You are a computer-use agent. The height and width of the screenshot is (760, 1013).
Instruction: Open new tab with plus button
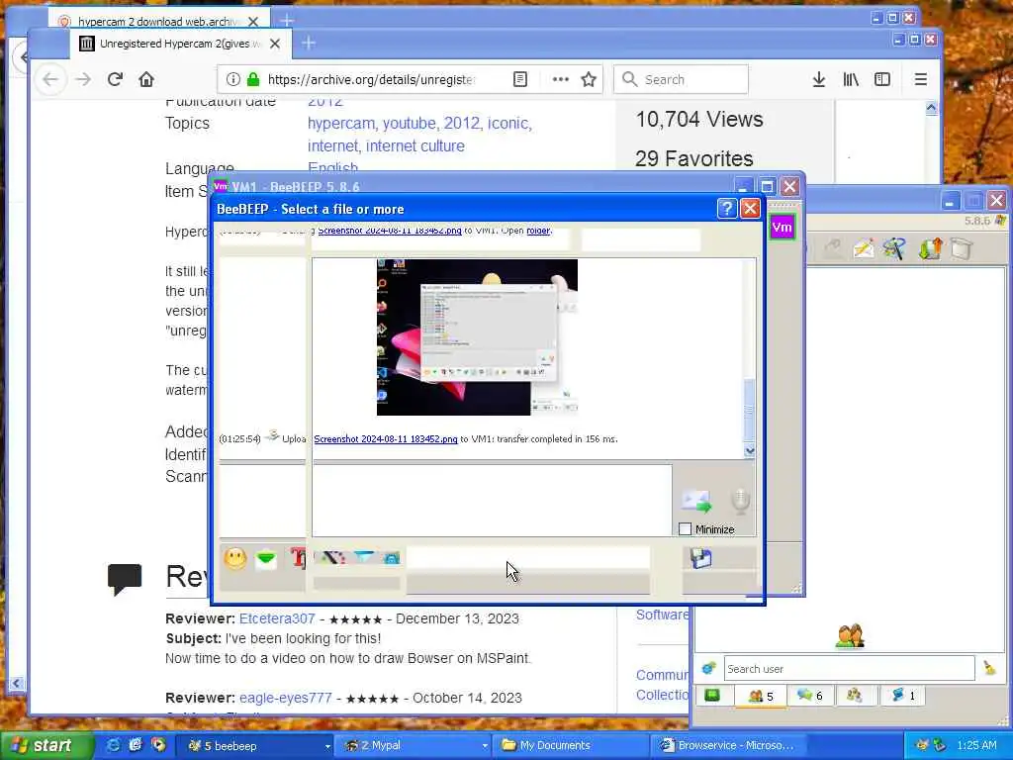pyautogui.click(x=309, y=44)
